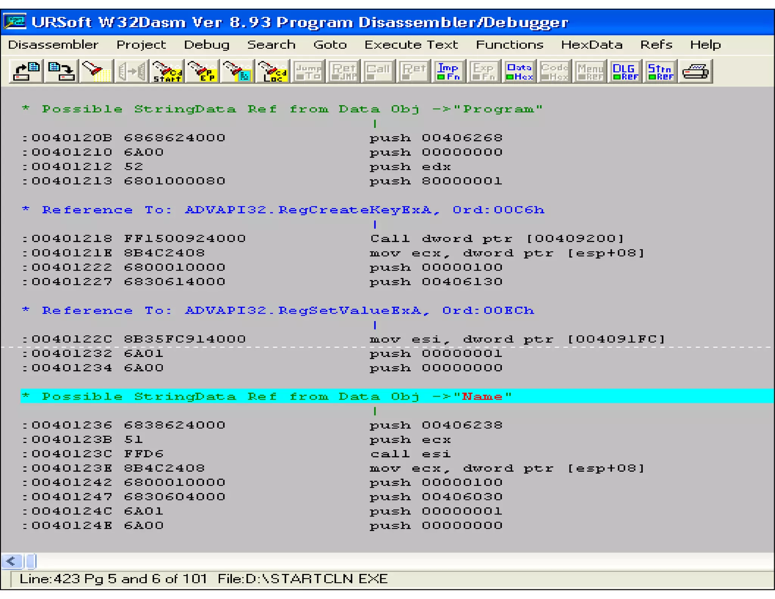Open the Disassembler menu
The width and height of the screenshot is (775, 599).
53,45
